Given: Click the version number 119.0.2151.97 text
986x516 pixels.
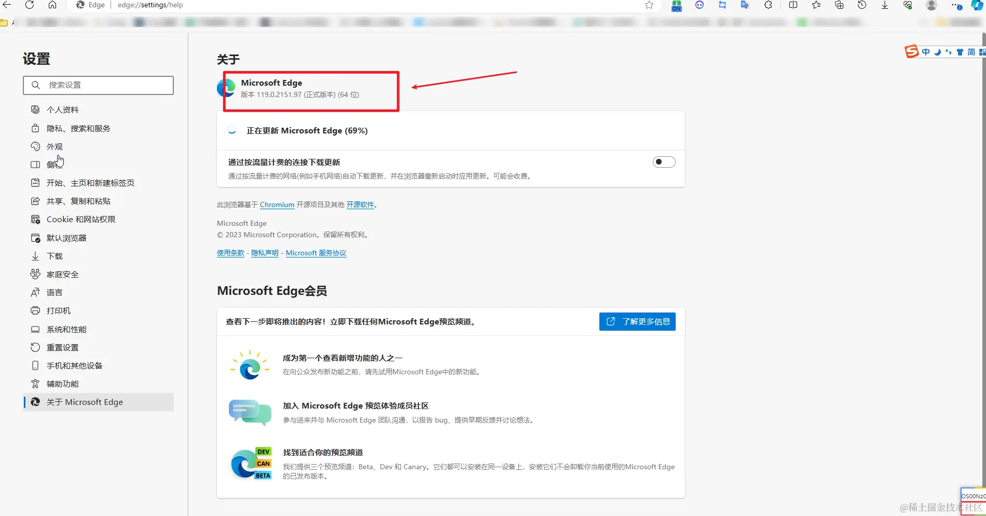Looking at the screenshot, I should coord(279,94).
